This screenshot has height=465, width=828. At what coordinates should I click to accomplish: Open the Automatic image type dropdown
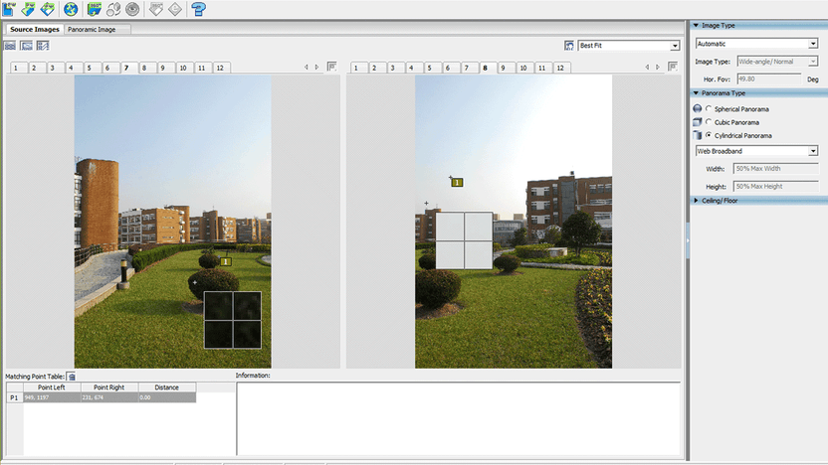(x=813, y=44)
